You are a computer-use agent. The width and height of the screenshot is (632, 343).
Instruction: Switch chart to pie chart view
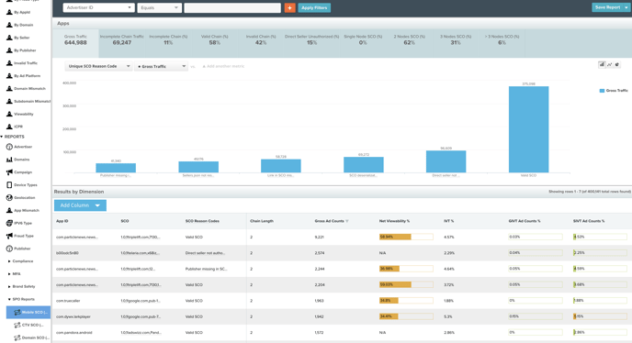click(x=617, y=64)
